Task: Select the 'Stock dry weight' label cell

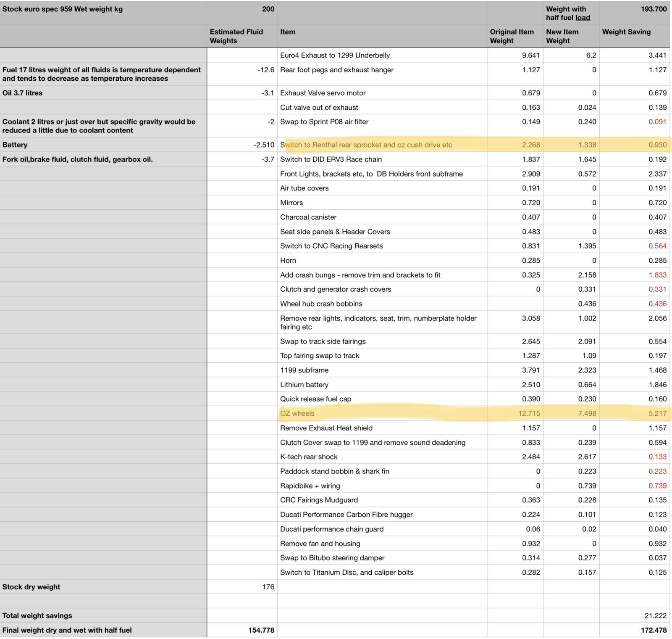Action: tap(103, 587)
